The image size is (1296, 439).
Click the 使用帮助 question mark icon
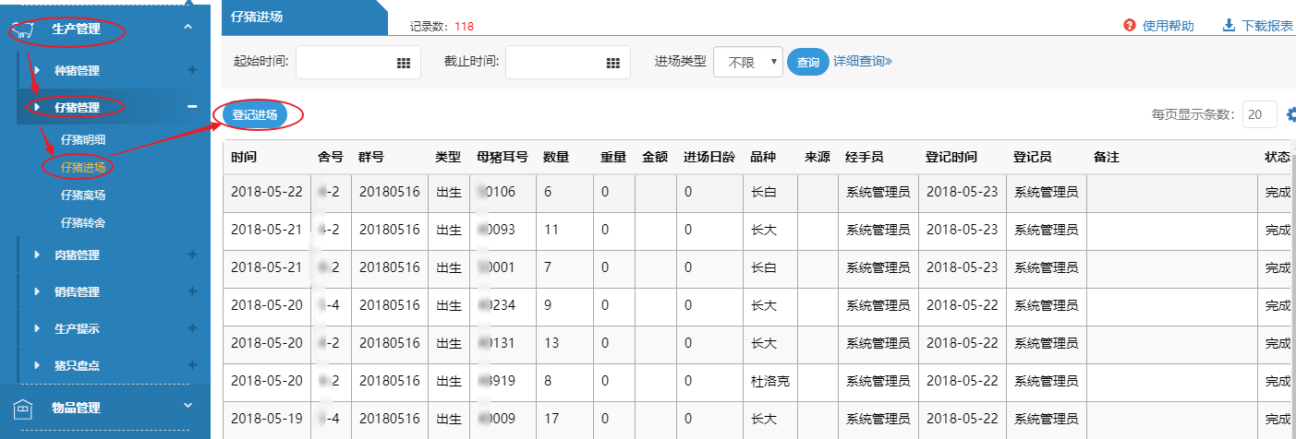coord(1129,25)
